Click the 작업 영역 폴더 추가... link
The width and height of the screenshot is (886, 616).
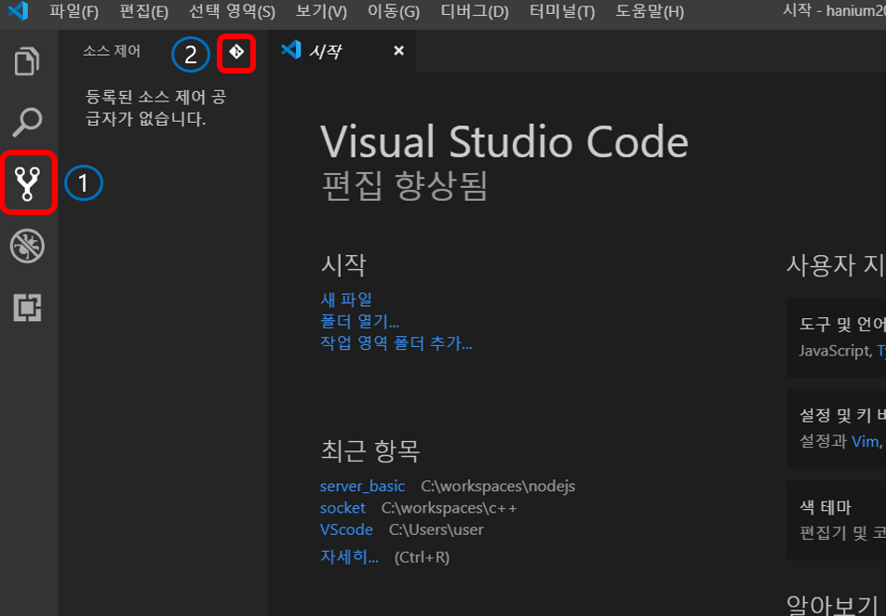pyautogui.click(x=396, y=342)
